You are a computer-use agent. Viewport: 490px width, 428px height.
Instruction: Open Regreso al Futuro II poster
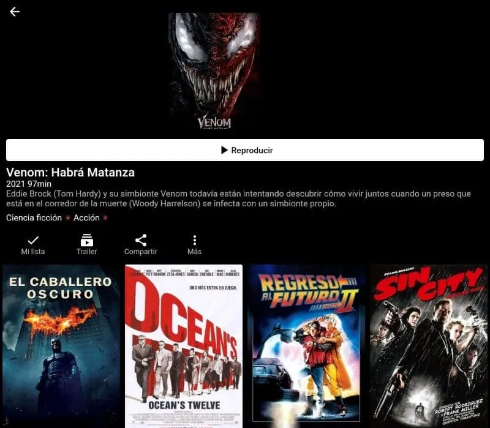tap(306, 343)
